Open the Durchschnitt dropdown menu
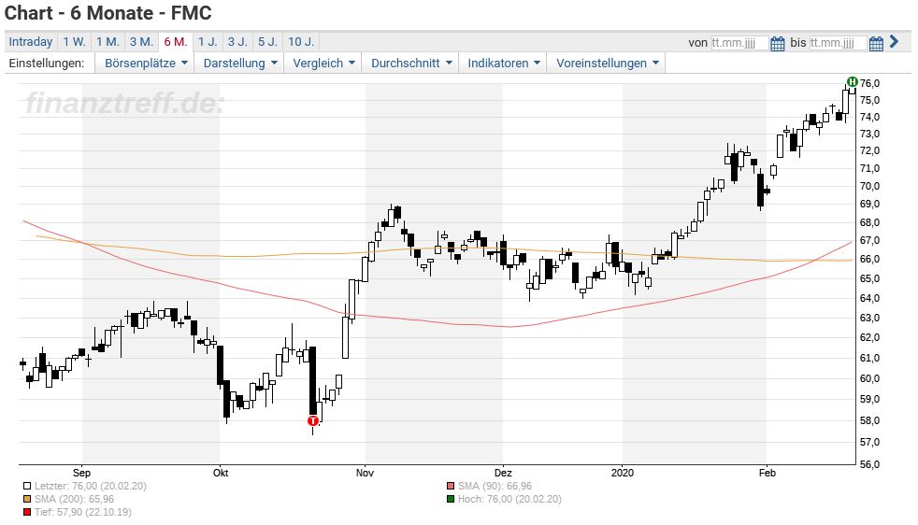 coord(411,64)
